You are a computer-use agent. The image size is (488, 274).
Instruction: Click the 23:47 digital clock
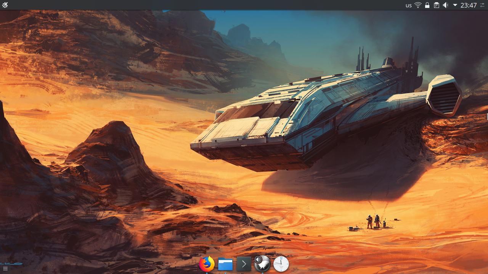tap(469, 5)
